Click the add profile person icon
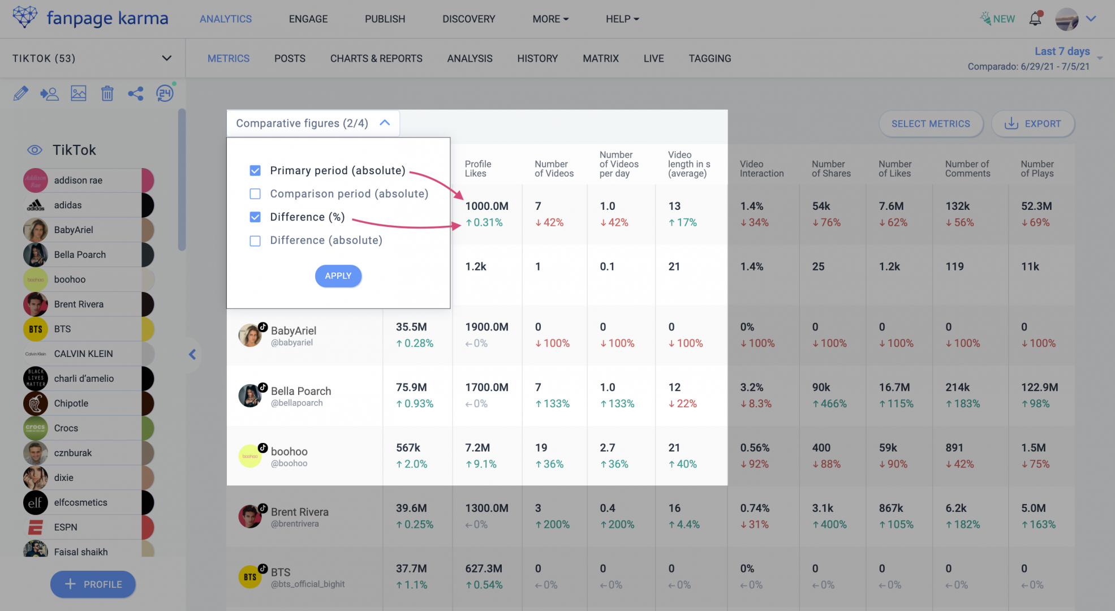Image resolution: width=1115 pixels, height=611 pixels. pyautogui.click(x=50, y=93)
